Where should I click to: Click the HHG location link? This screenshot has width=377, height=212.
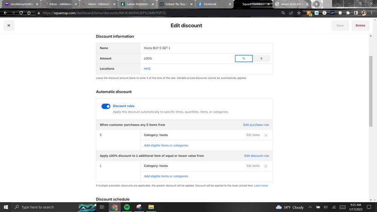coord(147,69)
